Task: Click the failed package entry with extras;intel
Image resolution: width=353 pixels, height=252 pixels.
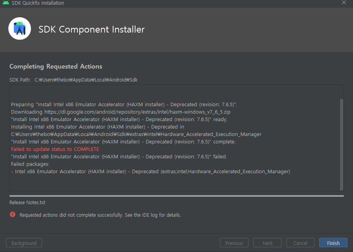Action: pyautogui.click(x=151, y=172)
